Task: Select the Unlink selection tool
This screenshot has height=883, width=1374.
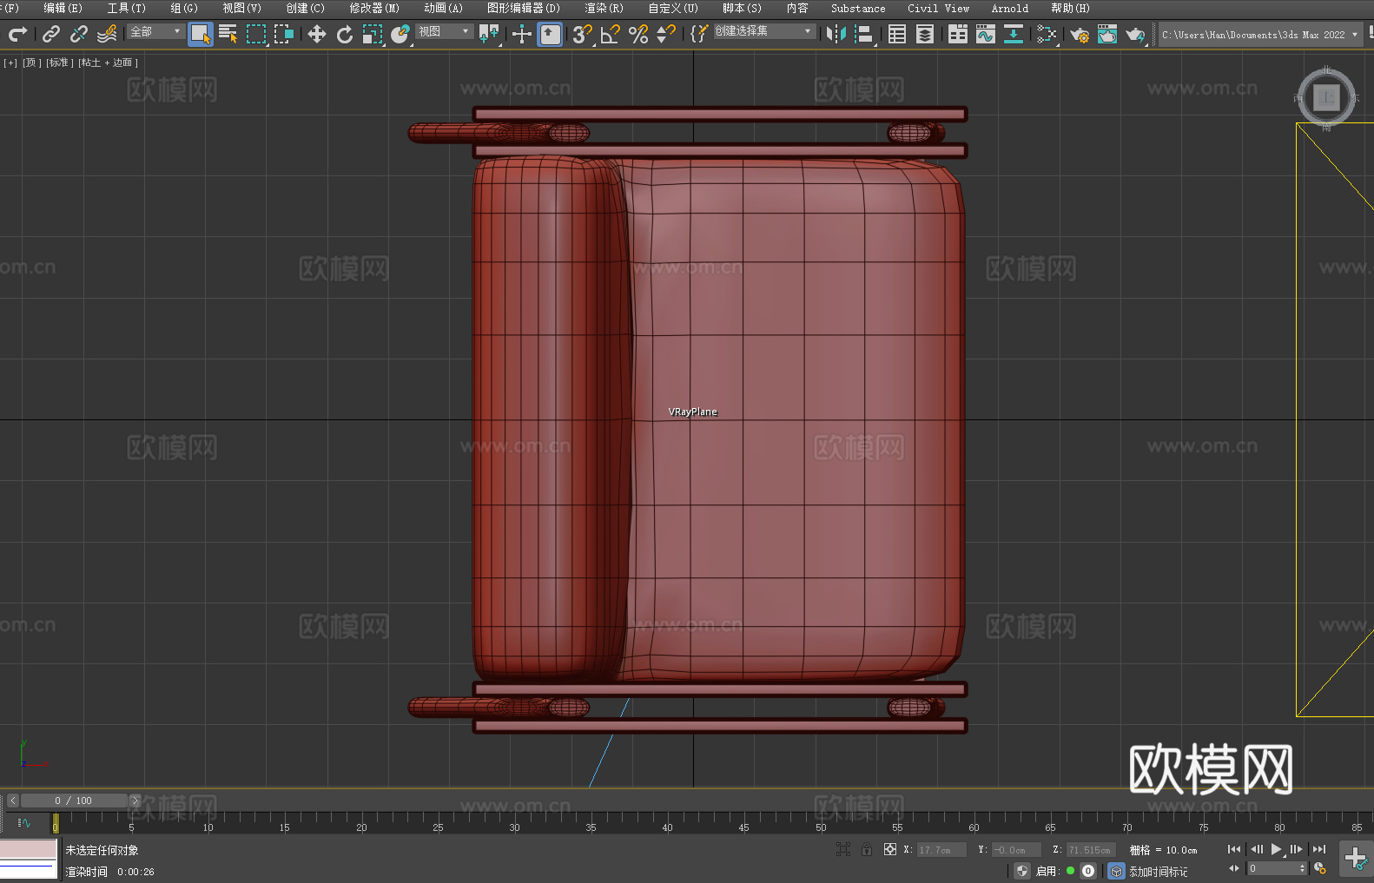Action: (x=79, y=34)
